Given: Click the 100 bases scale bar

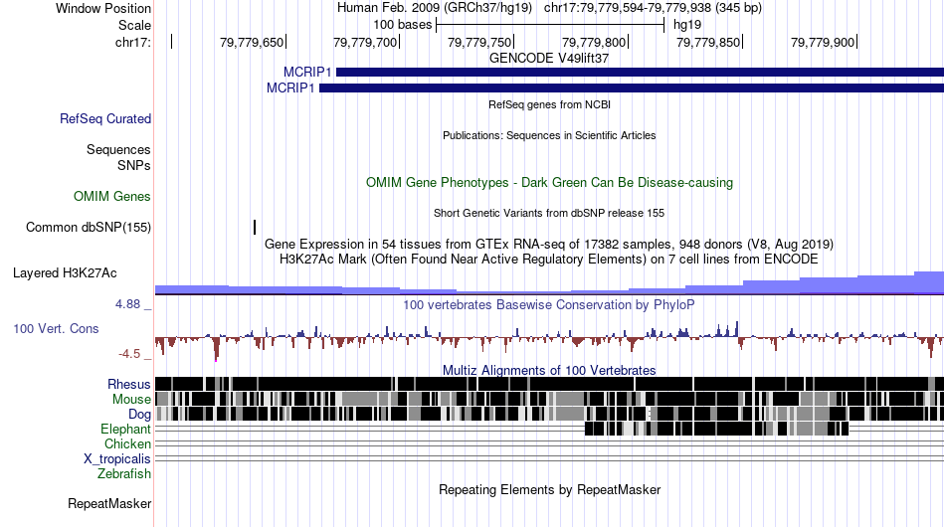Looking at the screenshot, I should point(550,25).
